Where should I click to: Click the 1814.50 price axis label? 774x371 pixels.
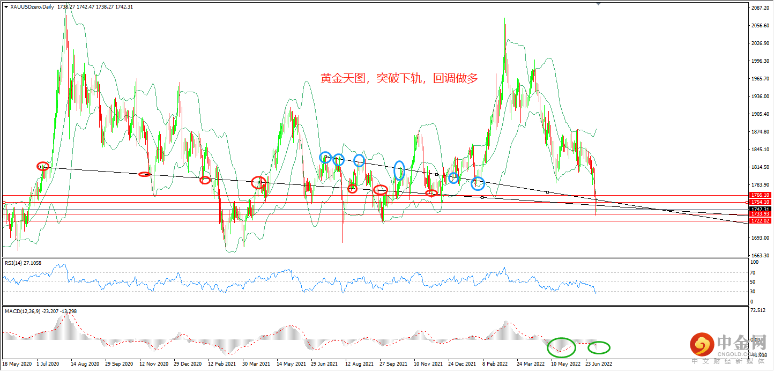761,167
